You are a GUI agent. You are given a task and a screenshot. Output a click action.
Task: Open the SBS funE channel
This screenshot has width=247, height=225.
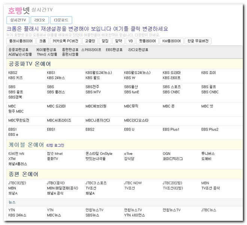coord(132,92)
